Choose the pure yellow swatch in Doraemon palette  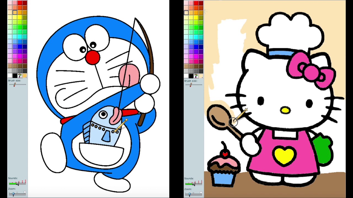click(x=20, y=17)
